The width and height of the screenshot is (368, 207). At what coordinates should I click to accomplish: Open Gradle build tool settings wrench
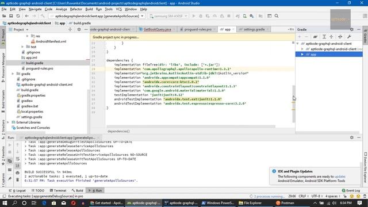point(349,37)
